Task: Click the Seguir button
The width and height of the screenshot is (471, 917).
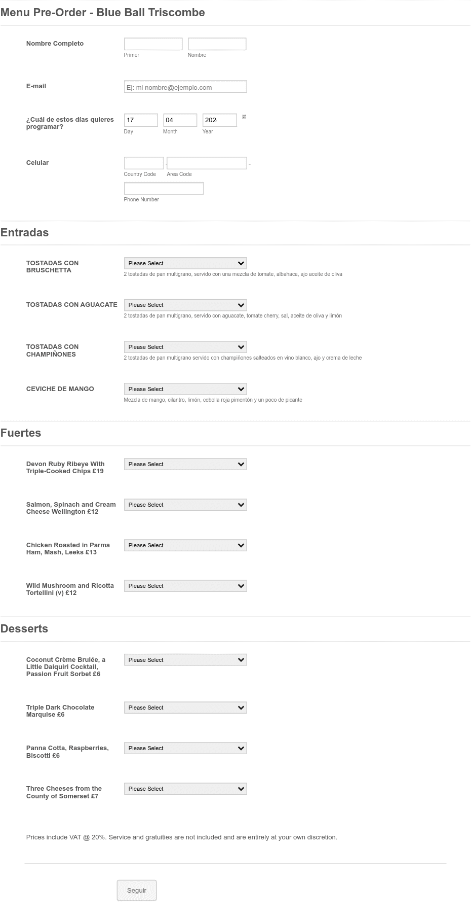Action: (137, 890)
